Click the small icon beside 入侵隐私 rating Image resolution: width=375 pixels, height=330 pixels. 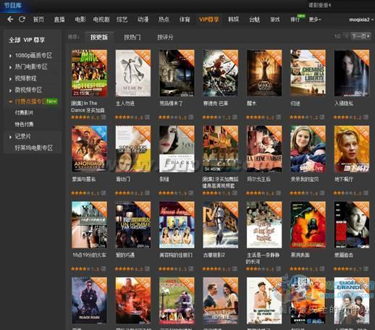coord(366,117)
